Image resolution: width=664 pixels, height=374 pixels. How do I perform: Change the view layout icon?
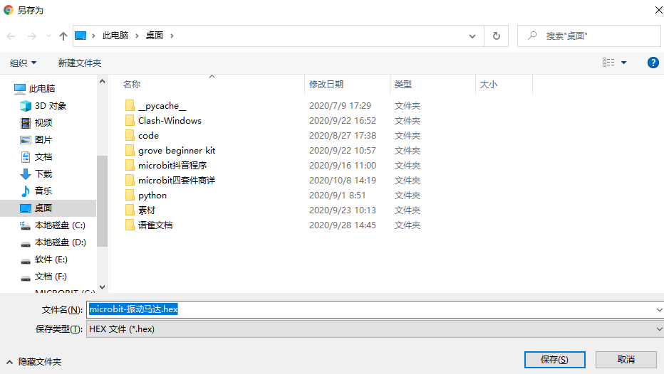pos(608,63)
